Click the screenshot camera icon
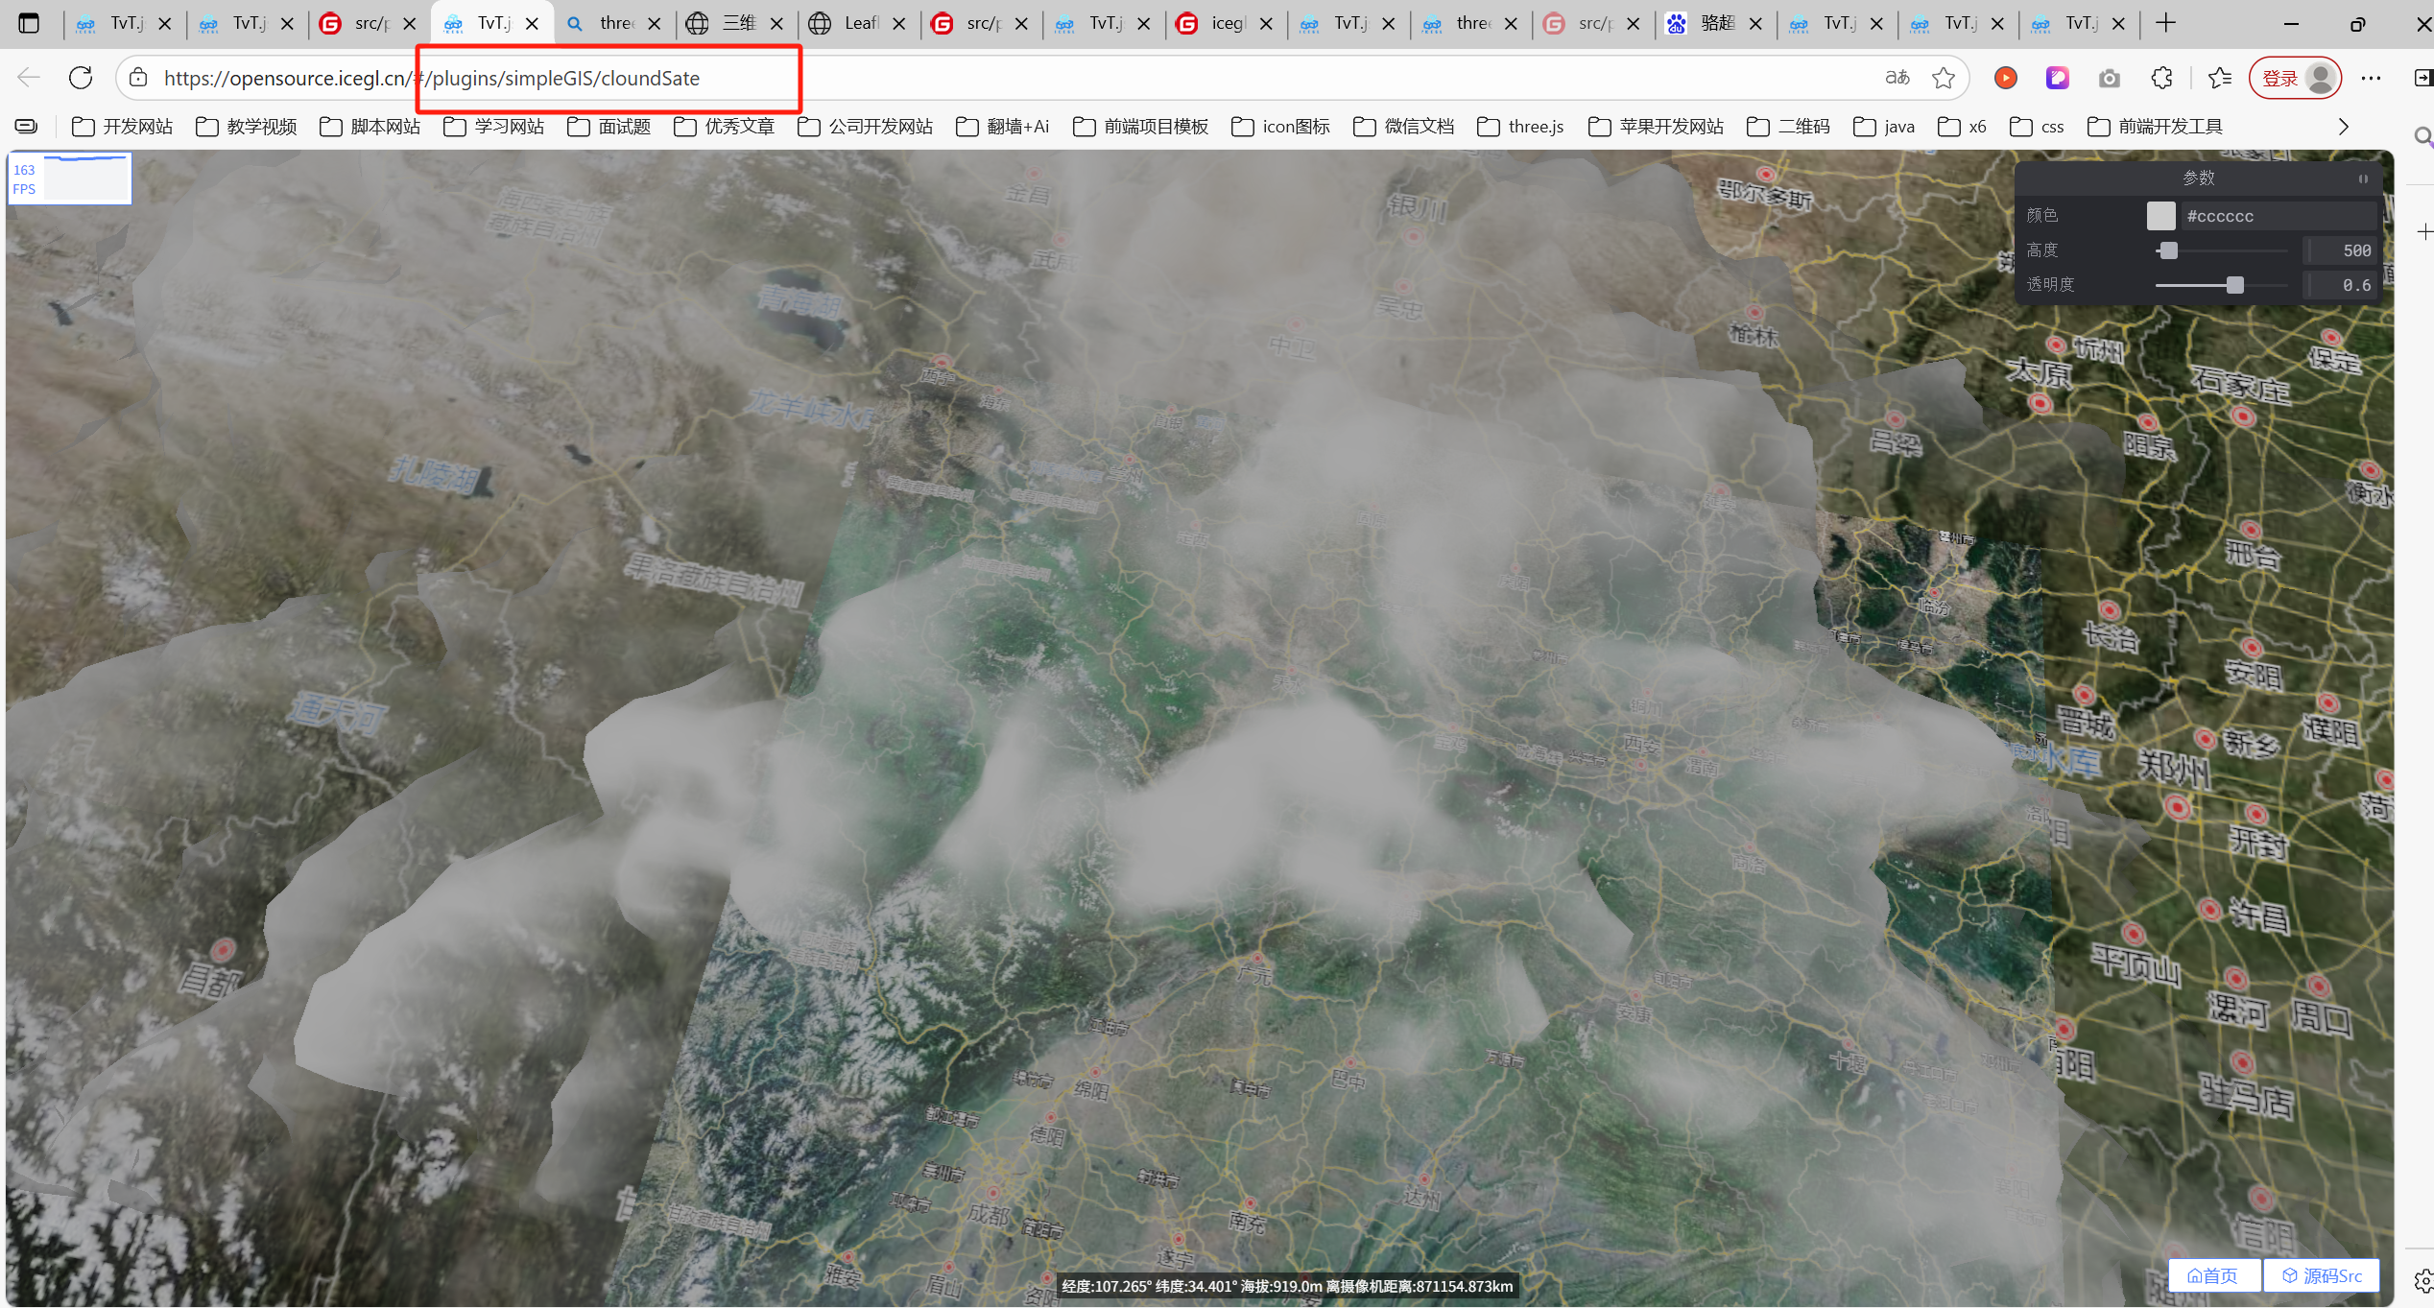The width and height of the screenshot is (2434, 1308). (2109, 78)
